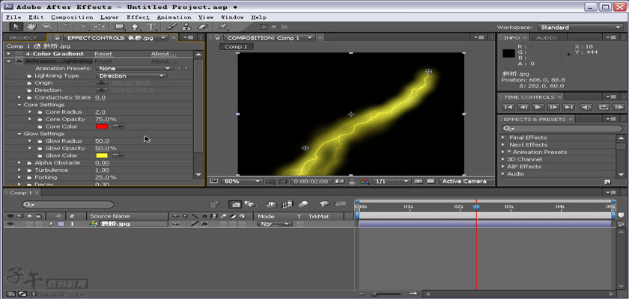Screen dimensions: 629x299
Task: Select the Rectangle mask tool
Action: click(x=120, y=27)
